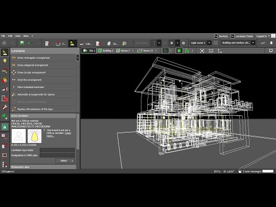276x207 pixels.
Task: Select the Luminaires tool in left sidebar
Action: coord(5,52)
